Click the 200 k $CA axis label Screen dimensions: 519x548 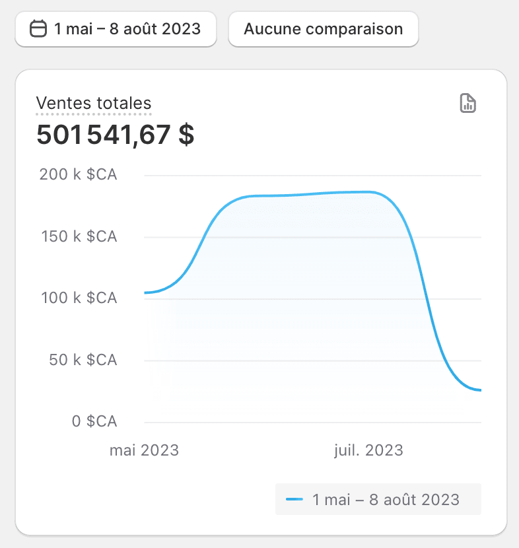click(x=78, y=175)
